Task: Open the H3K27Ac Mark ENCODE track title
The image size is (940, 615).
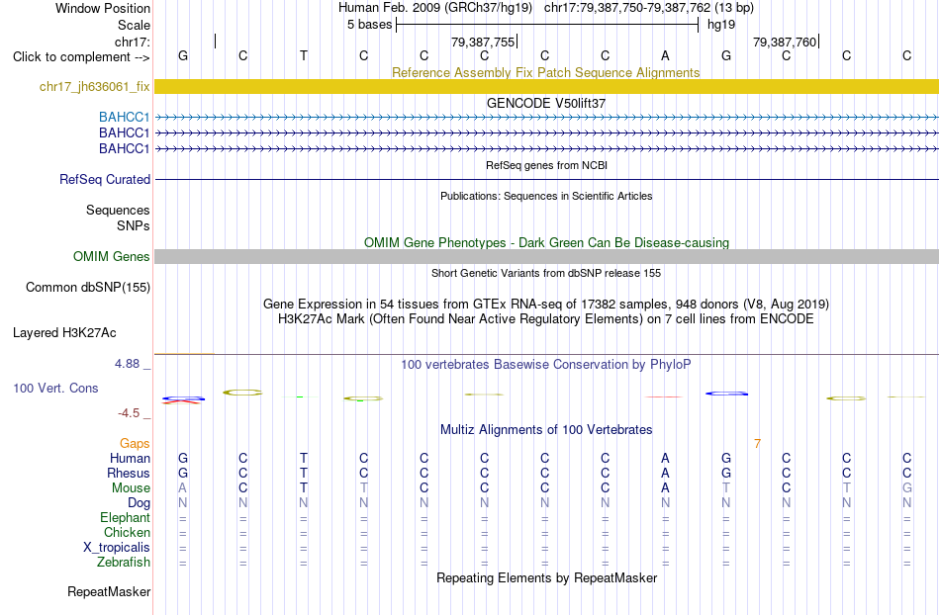Action: coord(545,318)
